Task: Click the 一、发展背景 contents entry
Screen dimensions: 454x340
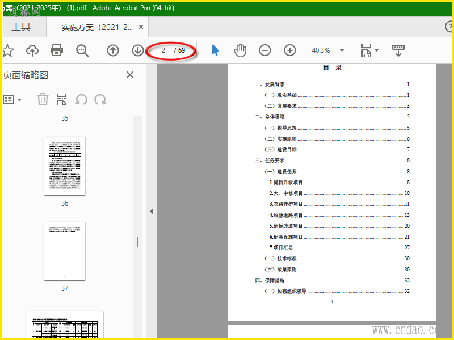Action: [x=332, y=84]
